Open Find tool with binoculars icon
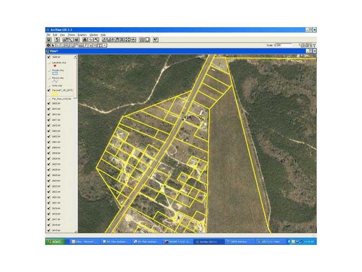The image size is (362, 272). 85,40
